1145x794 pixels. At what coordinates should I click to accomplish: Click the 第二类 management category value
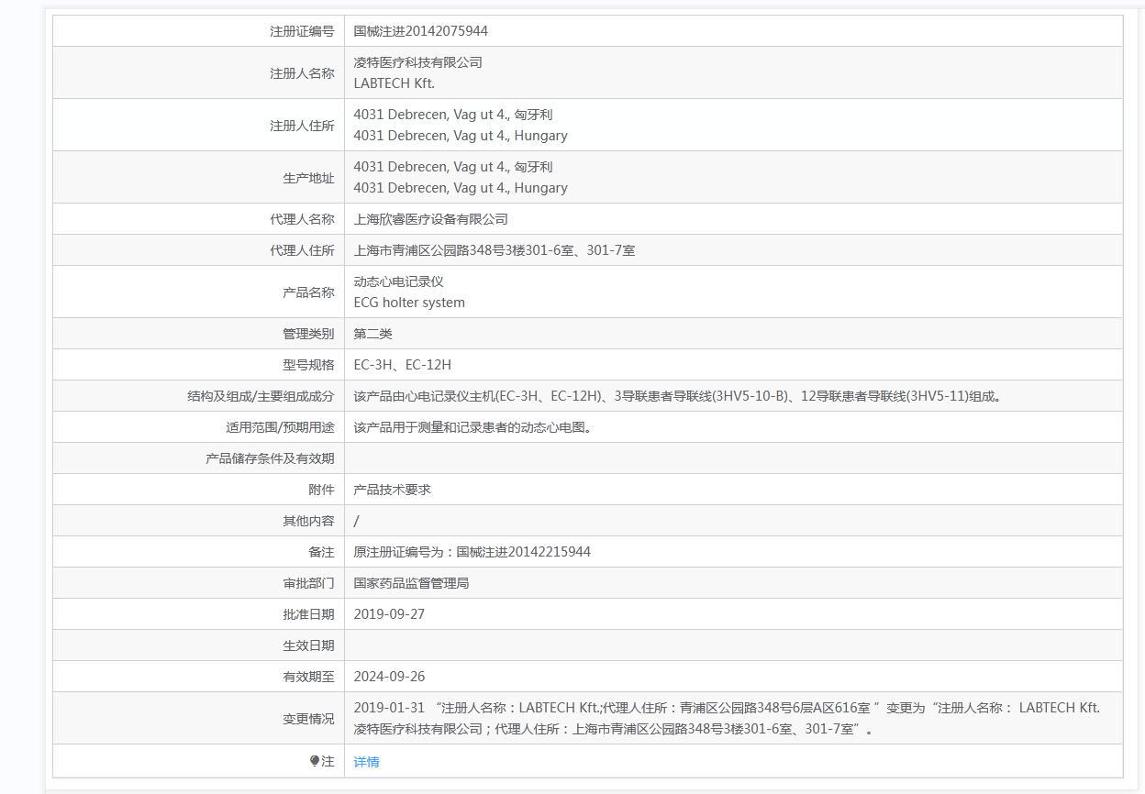coord(372,334)
